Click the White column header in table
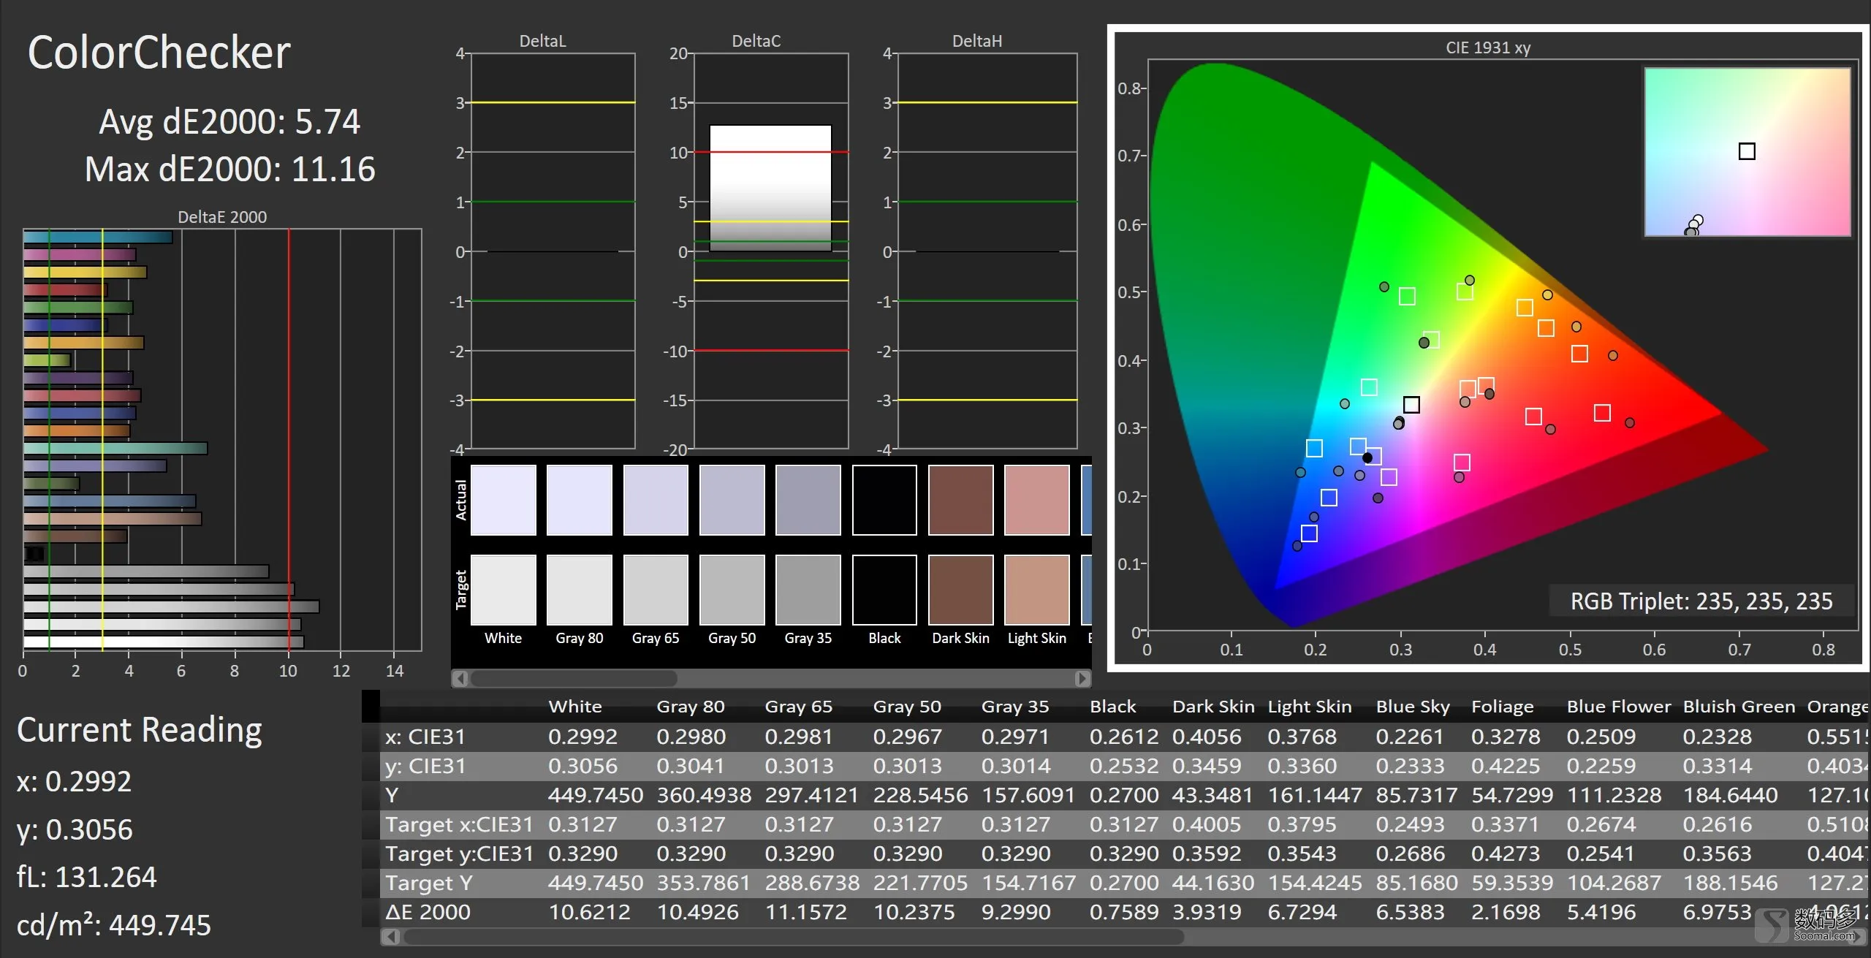Viewport: 1871px width, 958px height. pos(575,707)
